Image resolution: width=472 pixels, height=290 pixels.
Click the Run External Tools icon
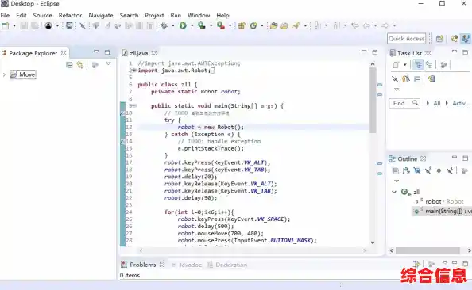tap(221, 25)
